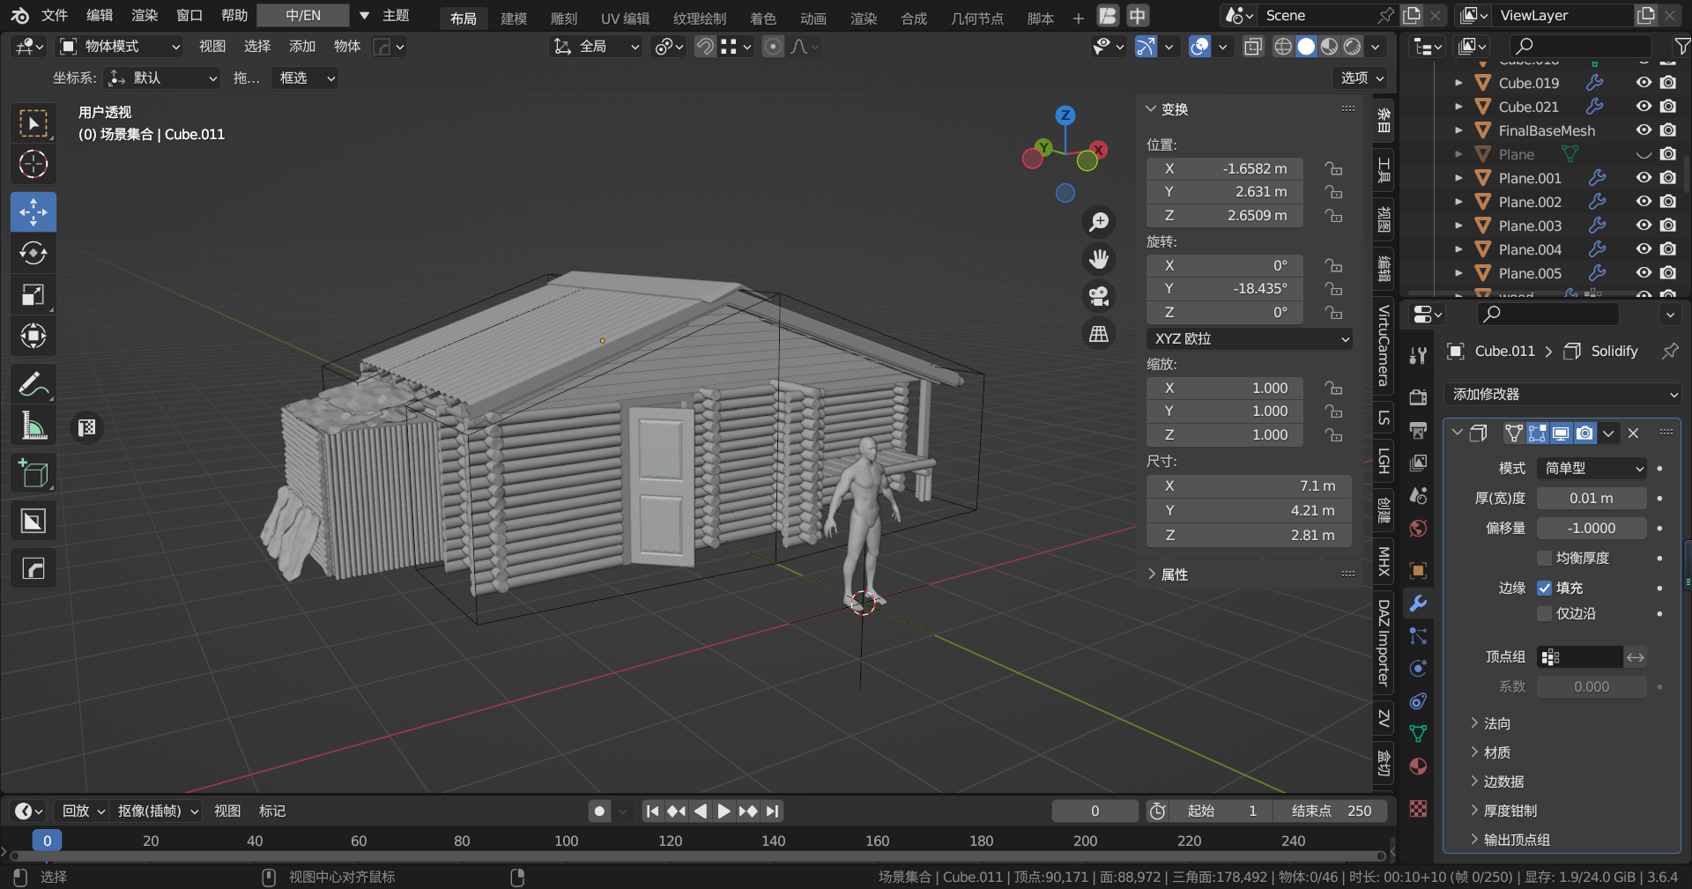The height and width of the screenshot is (889, 1692).
Task: Adjust the 偏移量 -1.0000 slider
Action: 1592,528
